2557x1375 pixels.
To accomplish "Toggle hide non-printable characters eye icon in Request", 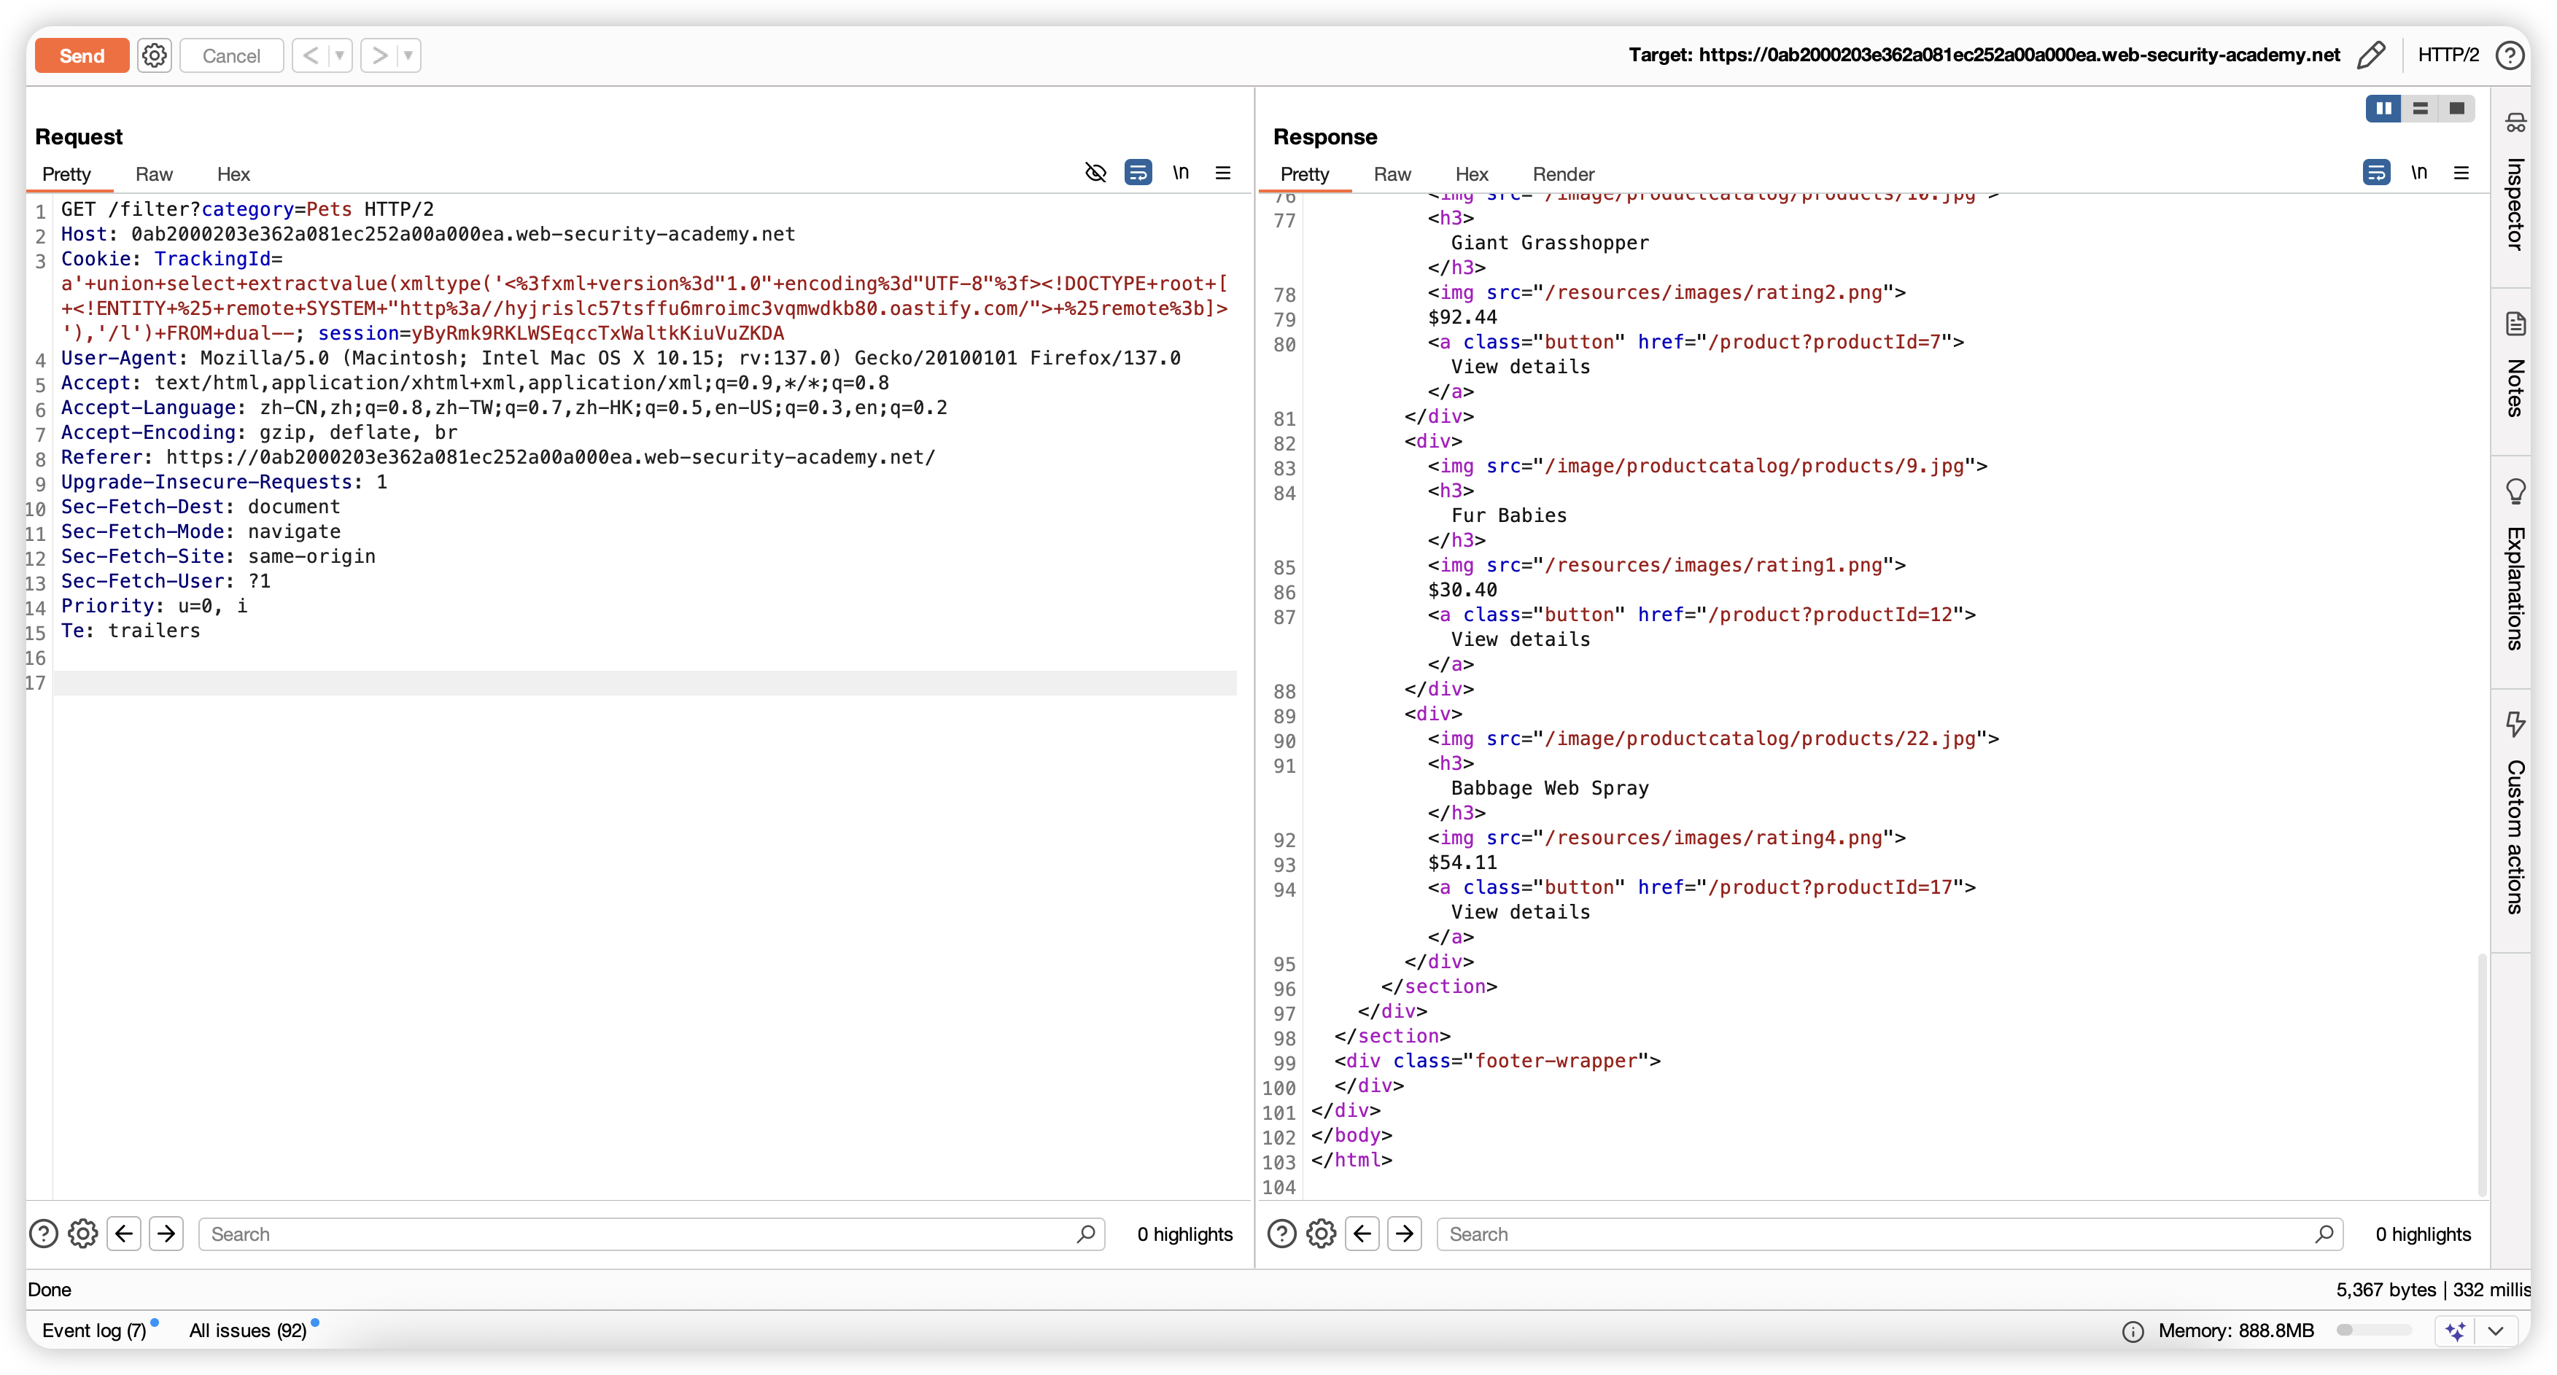I will pos(1095,173).
